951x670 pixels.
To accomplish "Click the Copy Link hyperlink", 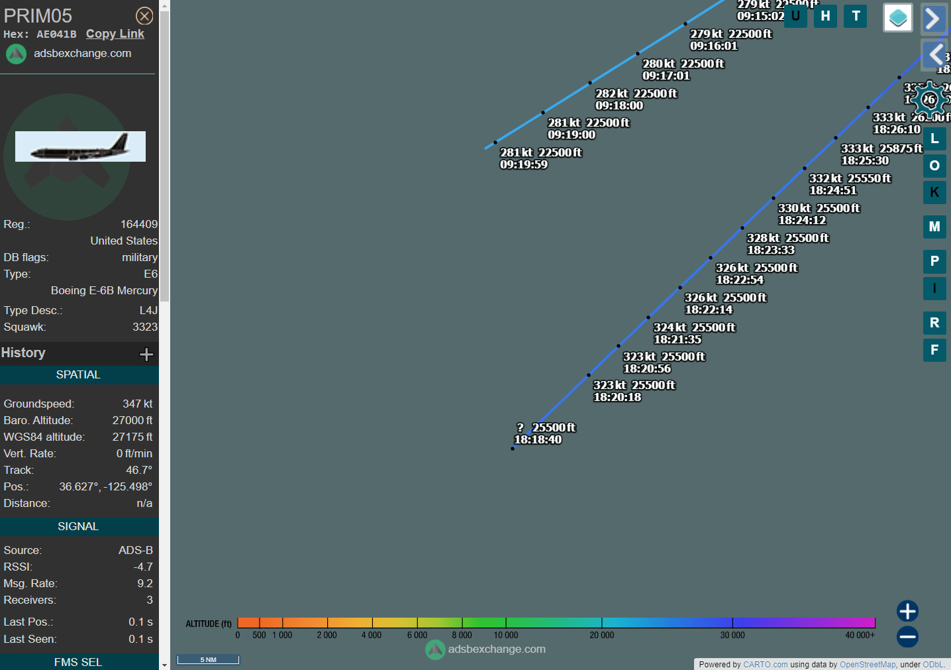I will (115, 34).
